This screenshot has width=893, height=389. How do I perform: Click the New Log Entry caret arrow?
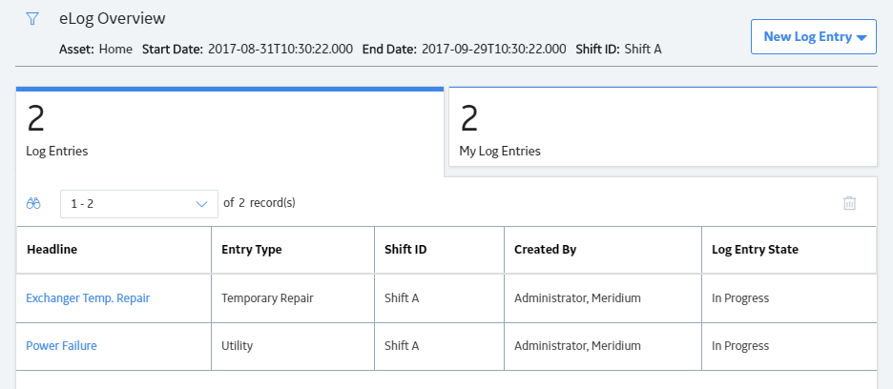(862, 37)
